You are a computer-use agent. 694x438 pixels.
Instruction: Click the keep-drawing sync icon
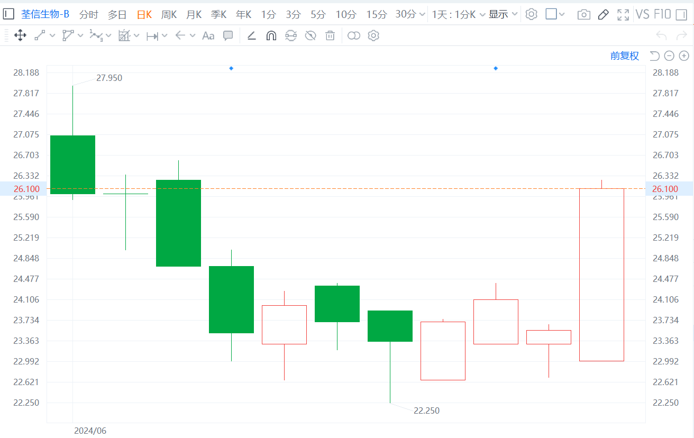coord(291,36)
